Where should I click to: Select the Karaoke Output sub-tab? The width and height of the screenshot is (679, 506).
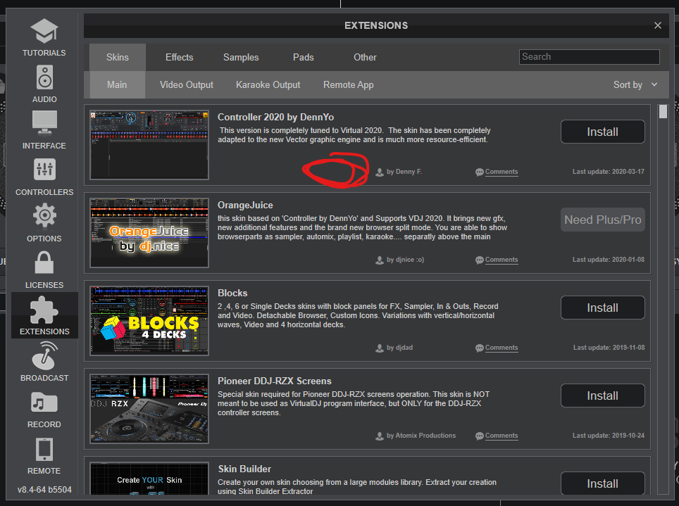[x=268, y=85]
